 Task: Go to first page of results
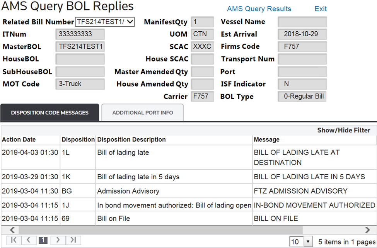click(x=14, y=240)
